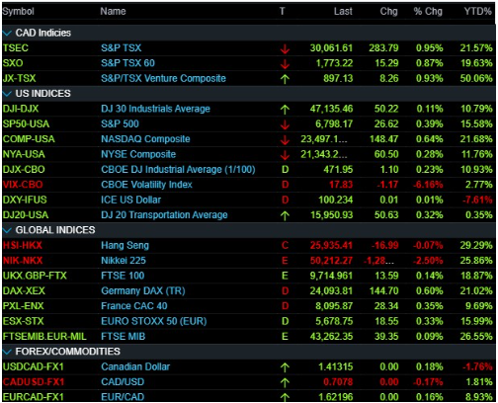Image resolution: width=498 pixels, height=403 pixels.
Task: Sort by the T column header
Action: click(283, 12)
